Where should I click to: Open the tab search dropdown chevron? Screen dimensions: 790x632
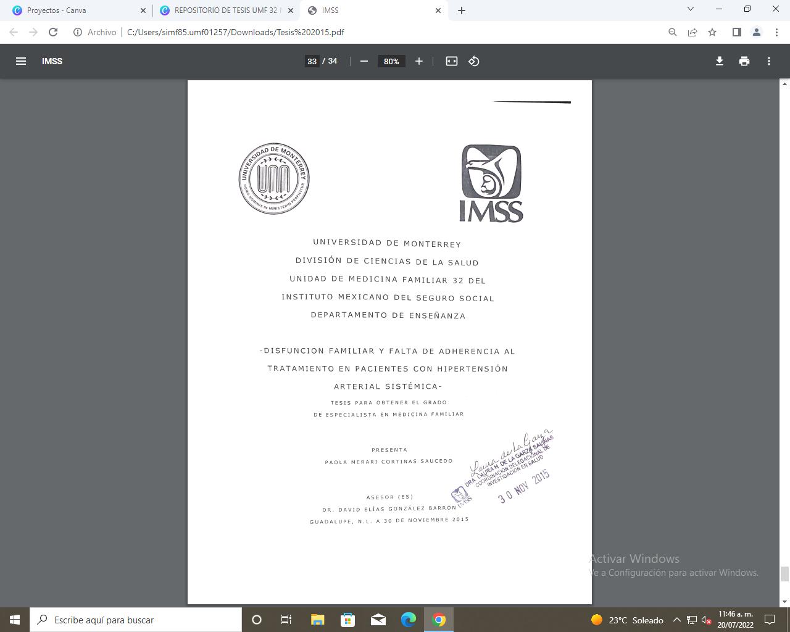(691, 9)
